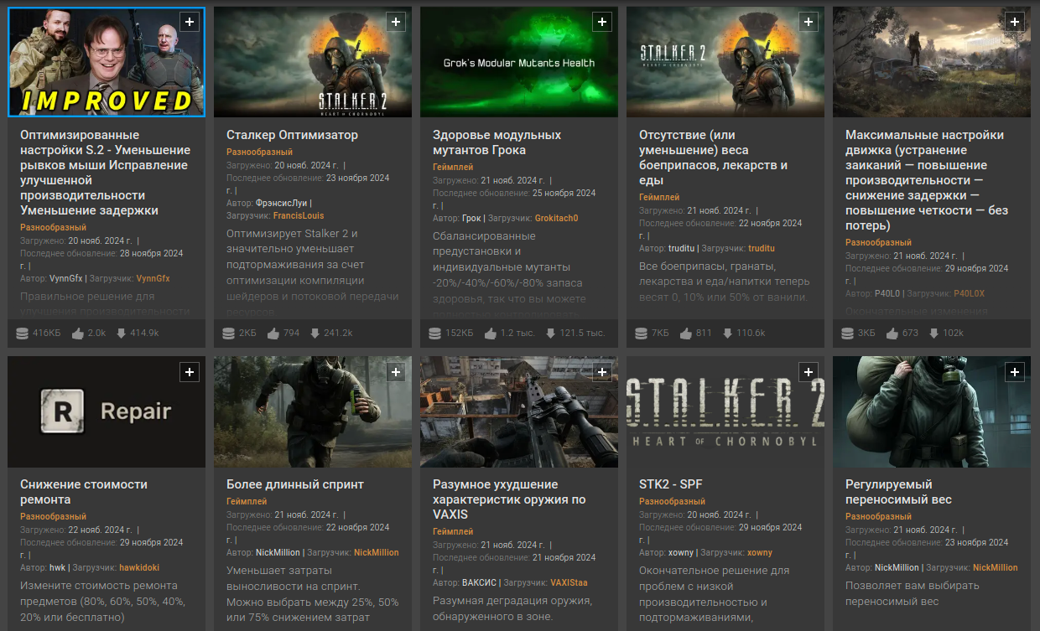This screenshot has height=631, width=1040.
Task: Click thumbs-up icon showing 1.2 тыс.
Action: point(491,333)
